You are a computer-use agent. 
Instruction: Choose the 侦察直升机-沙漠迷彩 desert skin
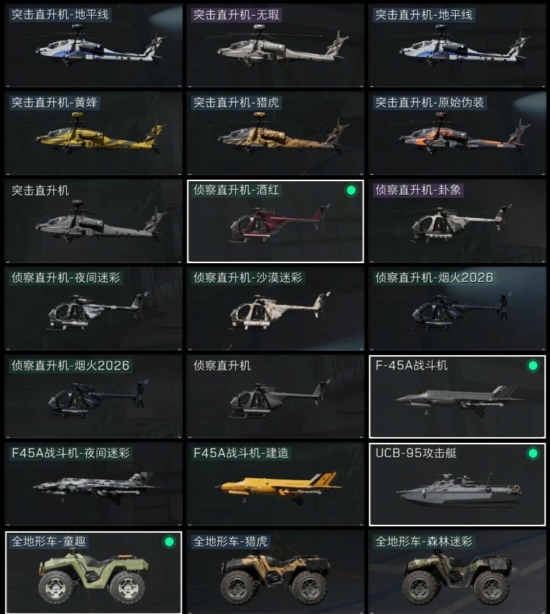coord(275,308)
